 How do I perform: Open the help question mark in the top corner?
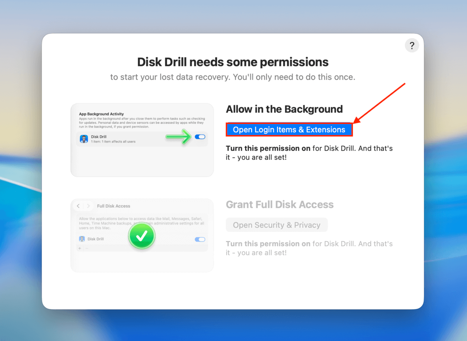(412, 45)
